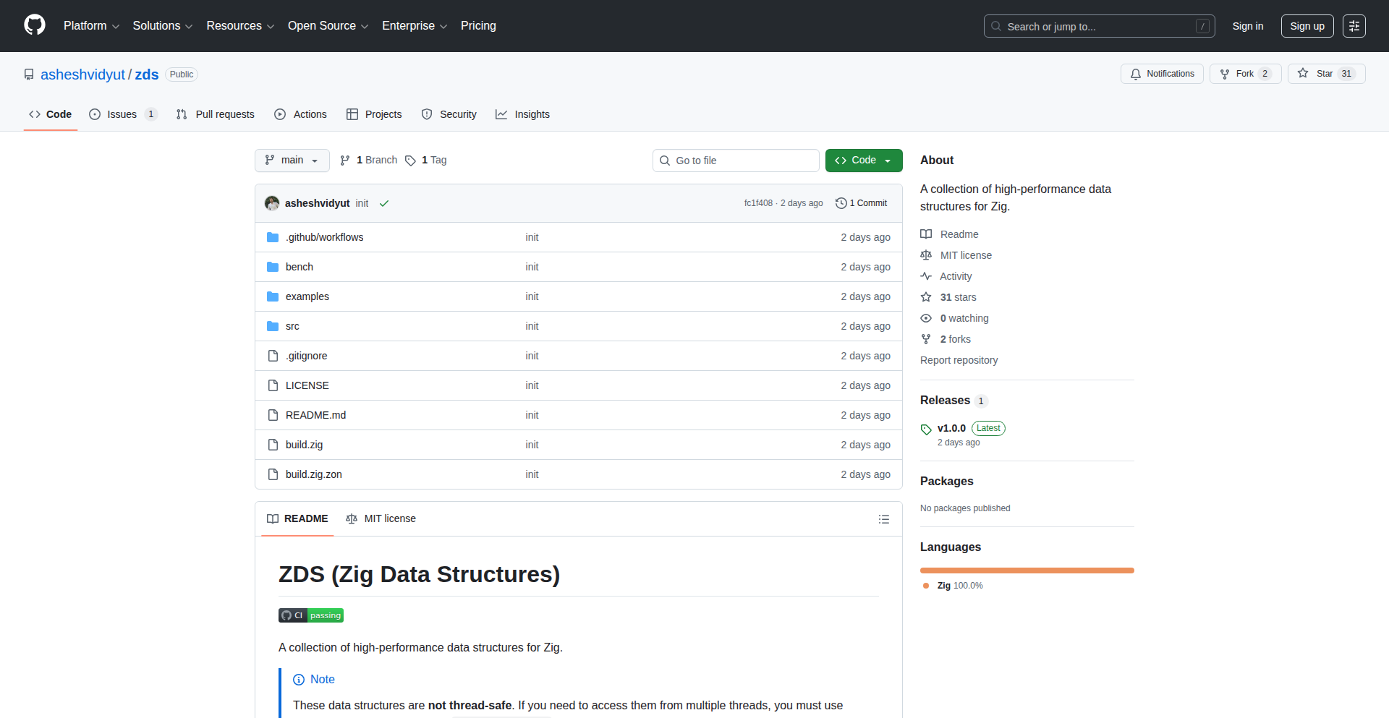Open the v1.0.0 release link
1389x718 pixels.
point(951,428)
